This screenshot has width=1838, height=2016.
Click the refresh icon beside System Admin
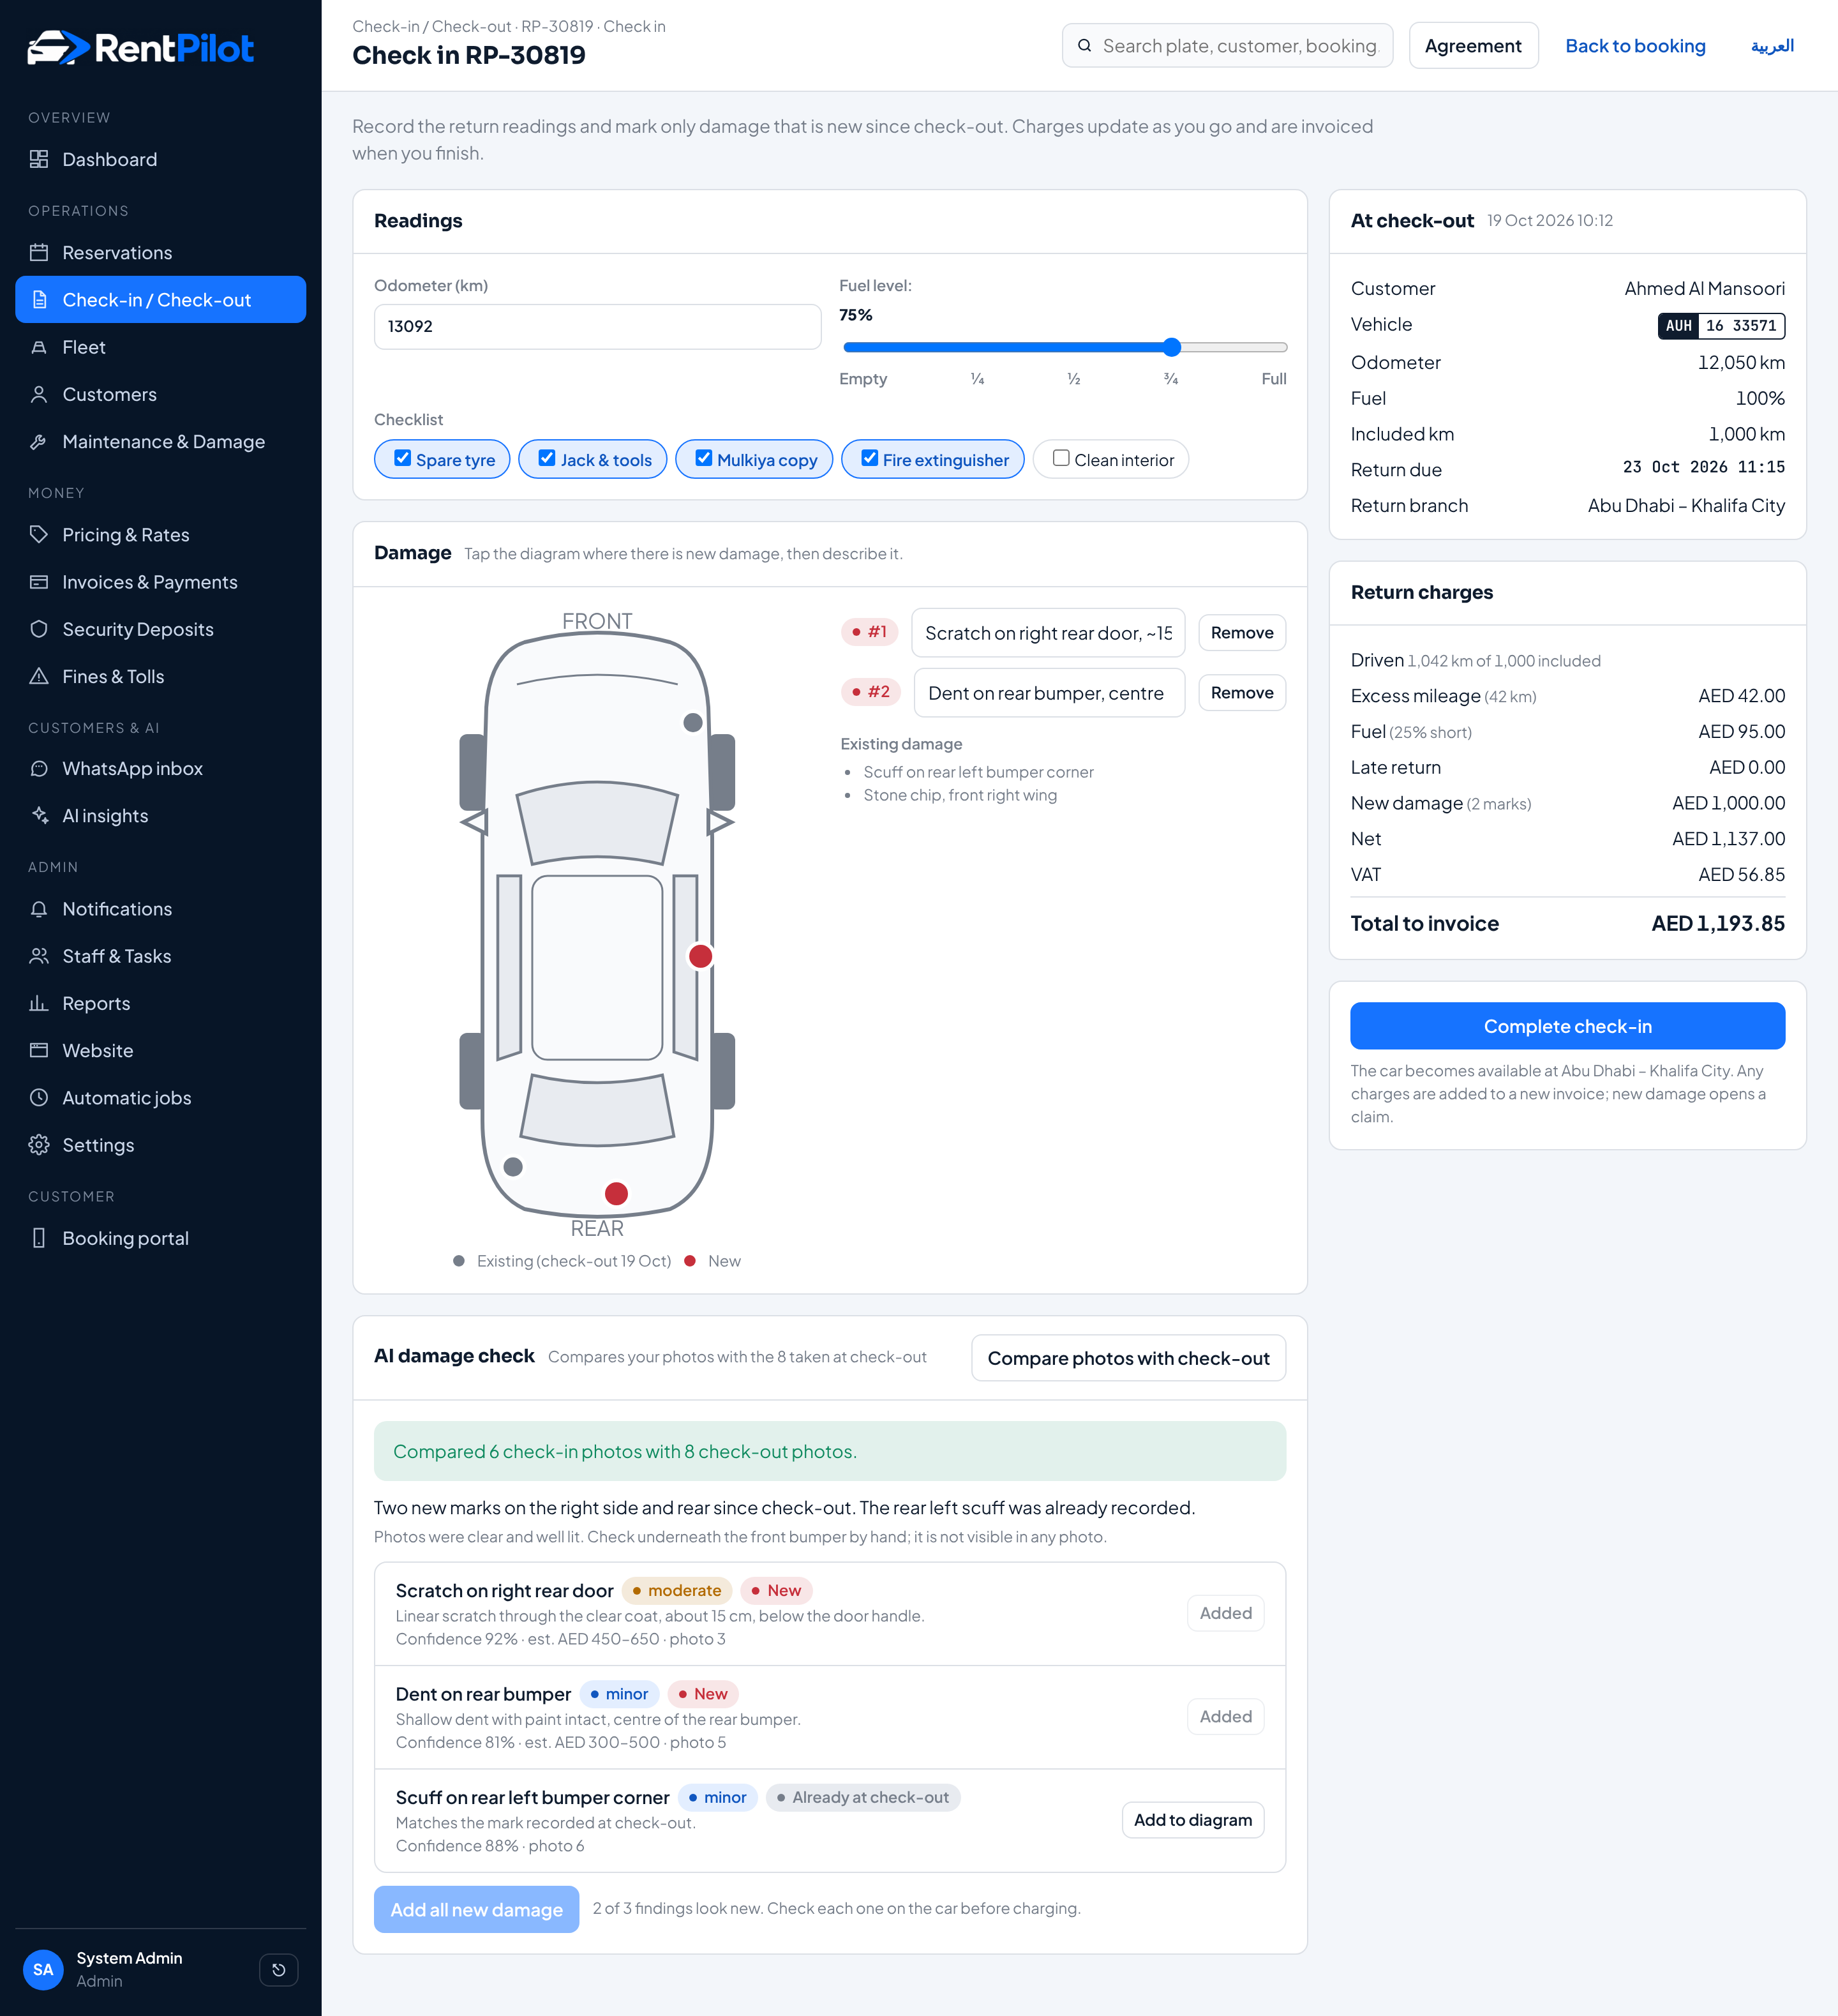(279, 1969)
